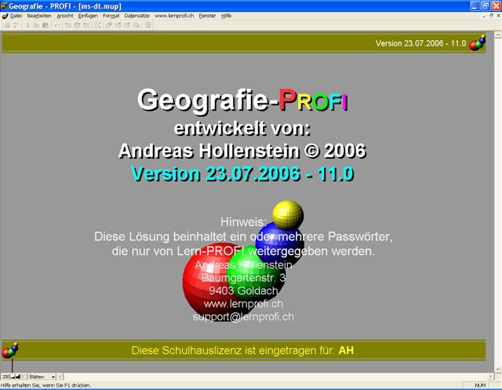
Task: Open the Ansicht menu
Action: (65, 16)
